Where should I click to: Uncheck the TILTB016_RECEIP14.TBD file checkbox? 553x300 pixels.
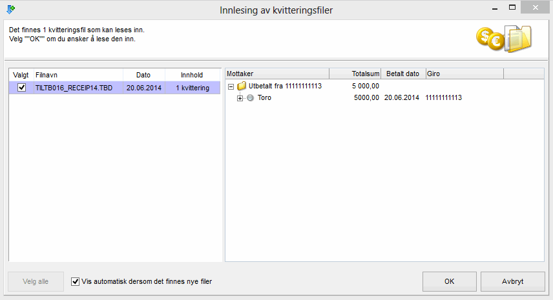[22, 88]
